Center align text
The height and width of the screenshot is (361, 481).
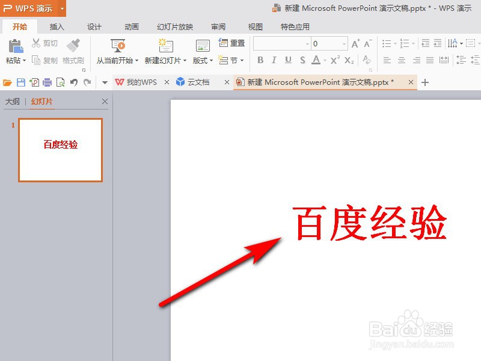pyautogui.click(x=402, y=60)
